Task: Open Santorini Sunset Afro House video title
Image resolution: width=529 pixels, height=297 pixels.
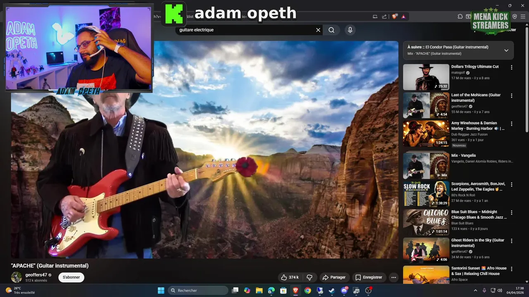Action: click(479, 271)
